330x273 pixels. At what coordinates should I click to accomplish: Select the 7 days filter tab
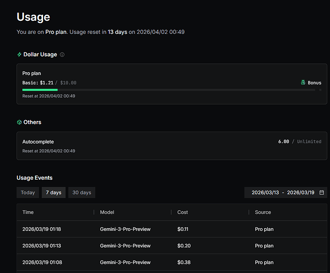click(x=53, y=193)
